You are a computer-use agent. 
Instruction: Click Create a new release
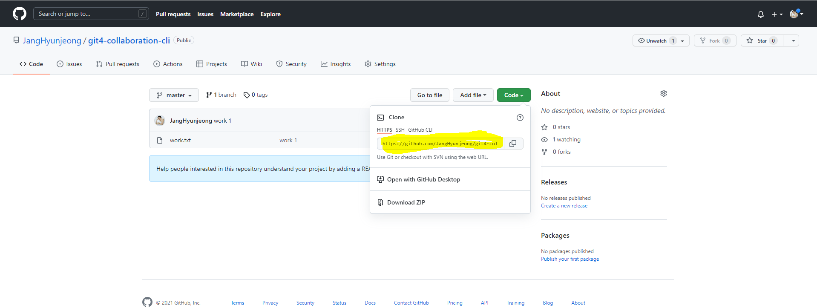pyautogui.click(x=564, y=206)
